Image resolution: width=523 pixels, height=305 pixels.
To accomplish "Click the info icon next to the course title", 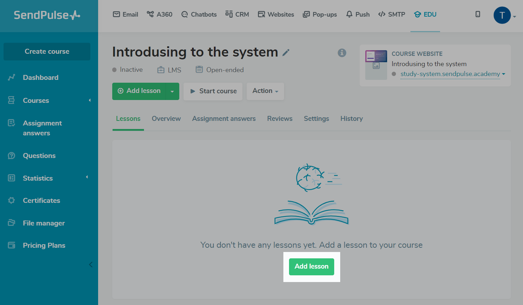I will pyautogui.click(x=342, y=53).
